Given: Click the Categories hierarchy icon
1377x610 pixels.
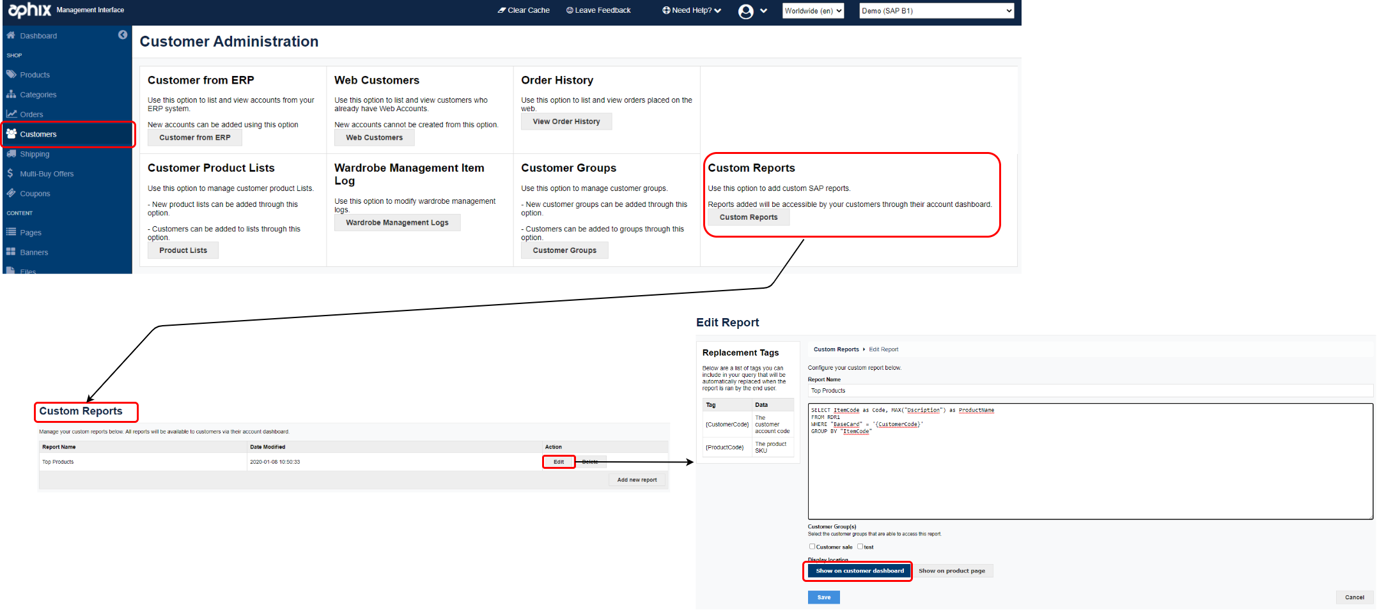Looking at the screenshot, I should pos(11,95).
